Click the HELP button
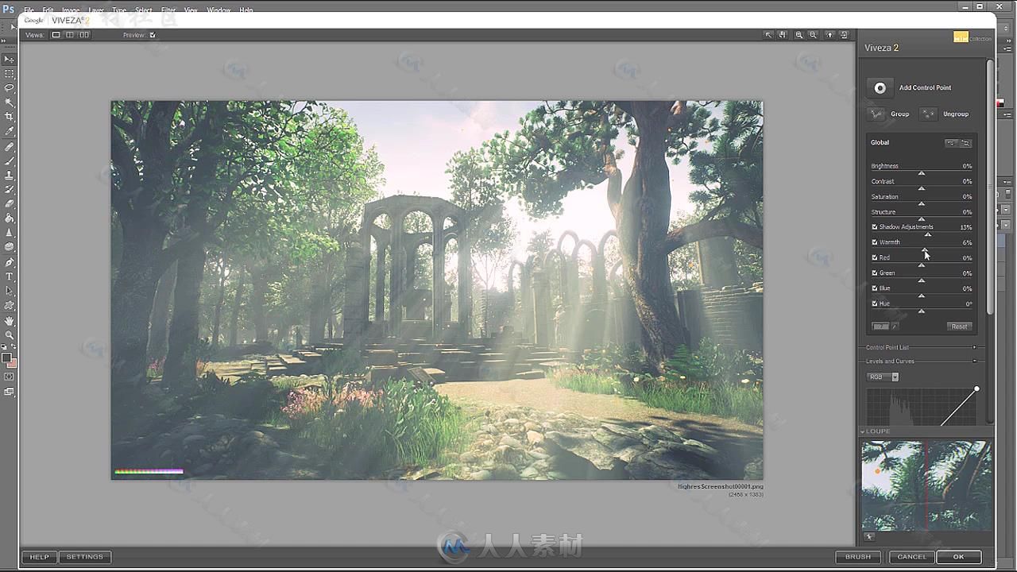 point(39,557)
